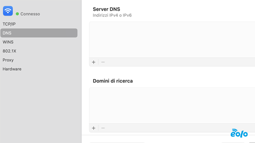Click inside the Server DNS list box
Screen dimensions: 255x143
coord(172,39)
